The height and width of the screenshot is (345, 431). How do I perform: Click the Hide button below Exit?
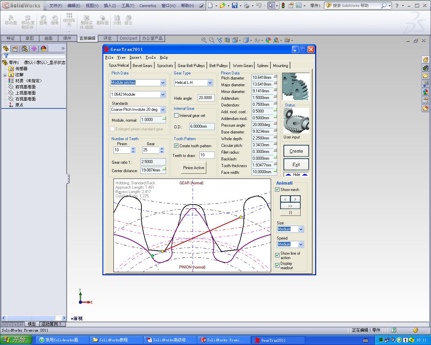coord(296,175)
